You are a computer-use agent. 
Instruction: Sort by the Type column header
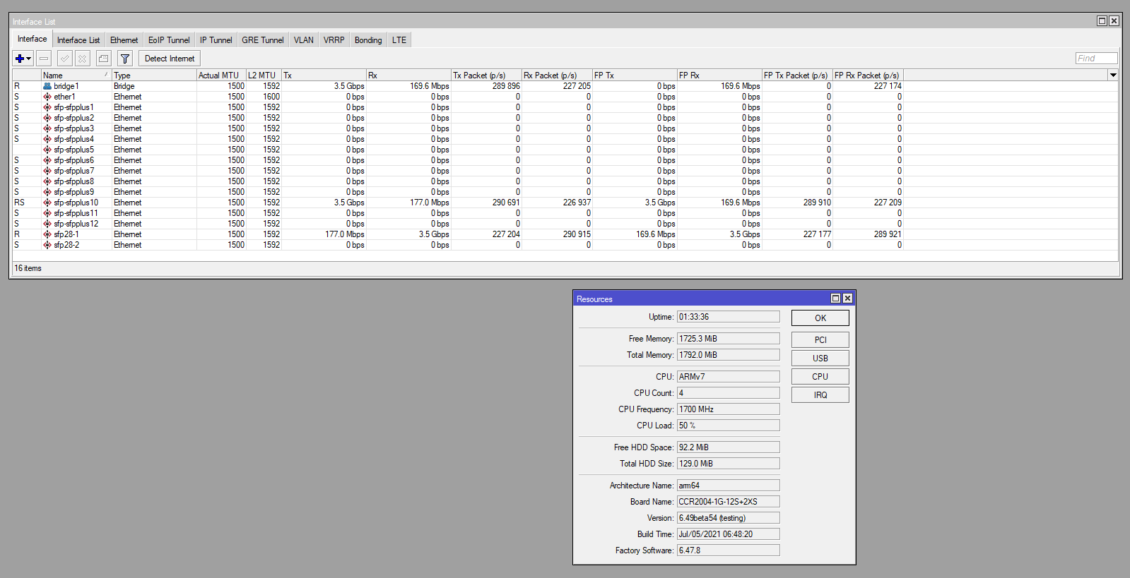point(154,75)
